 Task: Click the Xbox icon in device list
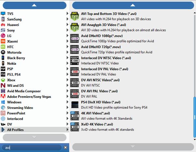tap(3, 80)
